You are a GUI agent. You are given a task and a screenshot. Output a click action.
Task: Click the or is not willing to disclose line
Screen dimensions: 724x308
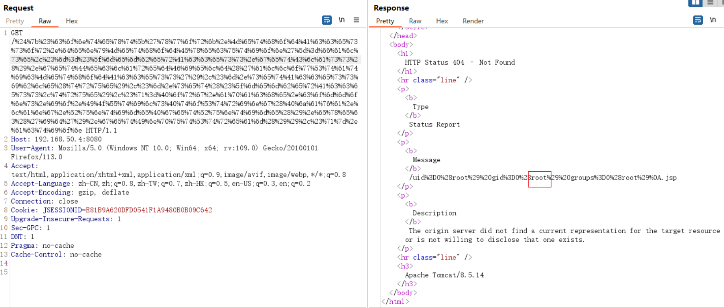click(x=495, y=239)
